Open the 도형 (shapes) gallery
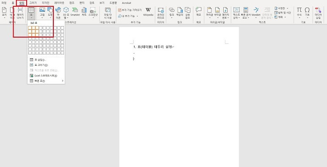327x167 pixels. click(x=50, y=13)
